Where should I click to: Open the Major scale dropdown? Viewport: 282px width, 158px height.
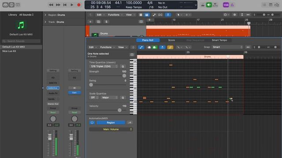[109, 97]
